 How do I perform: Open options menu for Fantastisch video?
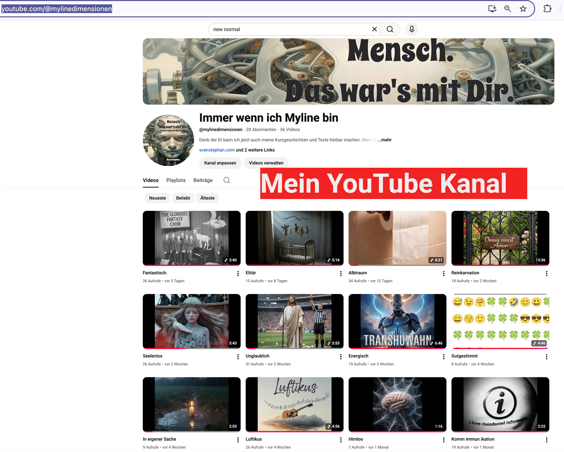coord(238,274)
